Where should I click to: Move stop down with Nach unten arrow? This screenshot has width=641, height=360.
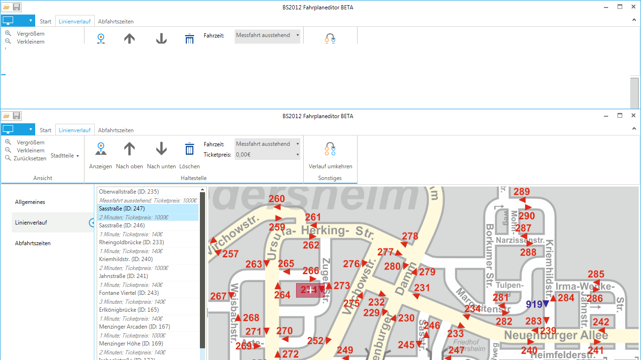161,150
